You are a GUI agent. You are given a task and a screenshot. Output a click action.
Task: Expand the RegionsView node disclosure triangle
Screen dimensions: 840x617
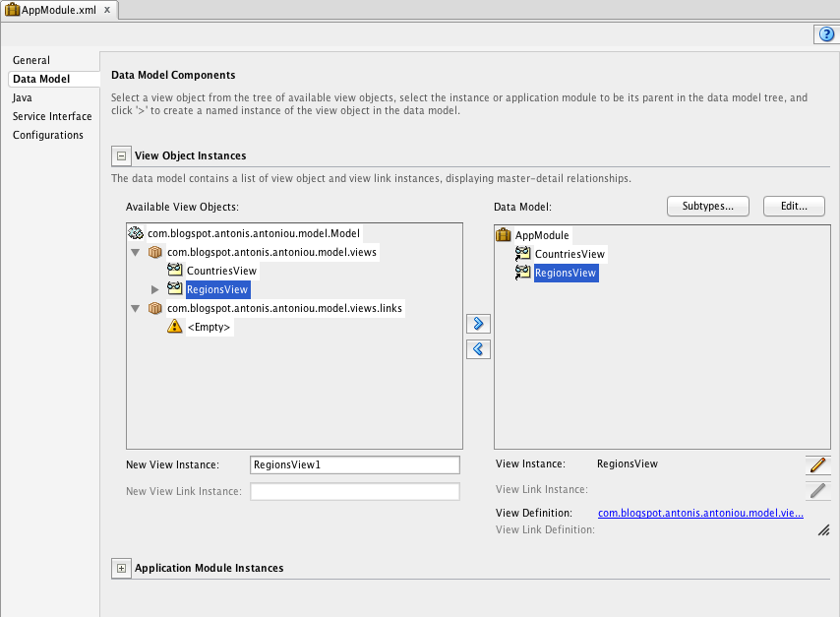point(154,289)
